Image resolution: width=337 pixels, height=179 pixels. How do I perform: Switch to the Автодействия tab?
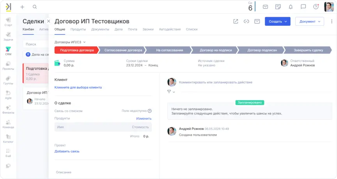coord(170,29)
